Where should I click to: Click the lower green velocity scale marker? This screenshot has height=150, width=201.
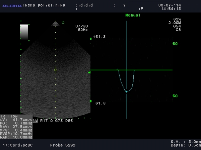coord(91,101)
